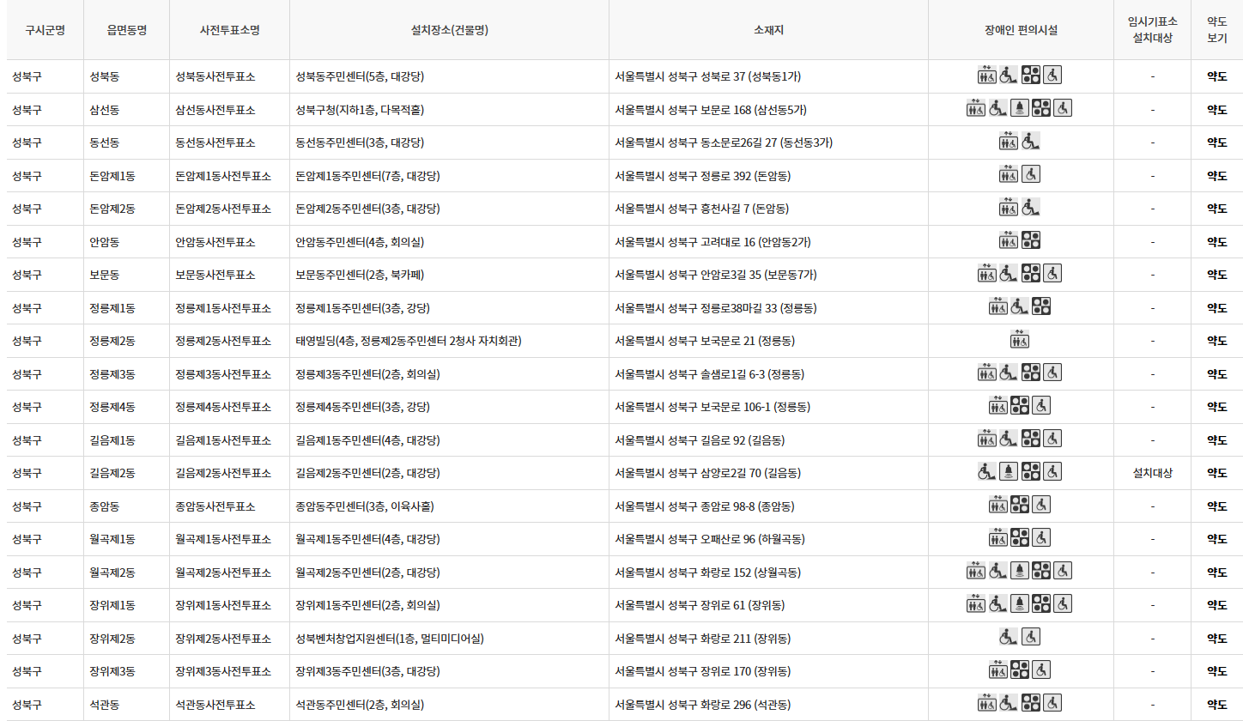Click the braille block icon in the 정릉제4동 row

(x=1020, y=404)
